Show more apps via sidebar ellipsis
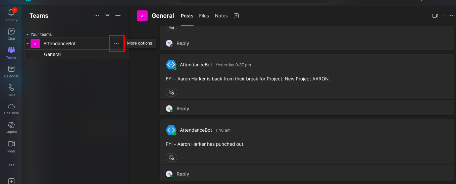456x184 pixels. [x=11, y=165]
